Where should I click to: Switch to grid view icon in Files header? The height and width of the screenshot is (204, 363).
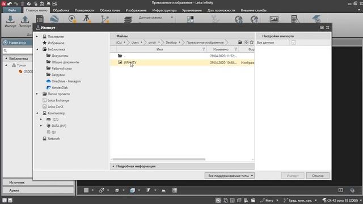coord(246,42)
